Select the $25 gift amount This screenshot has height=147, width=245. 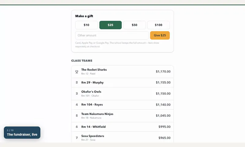pos(111,25)
